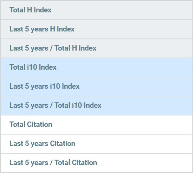Click the bottom-most row in the list
193x173 pixels.
[96, 163]
